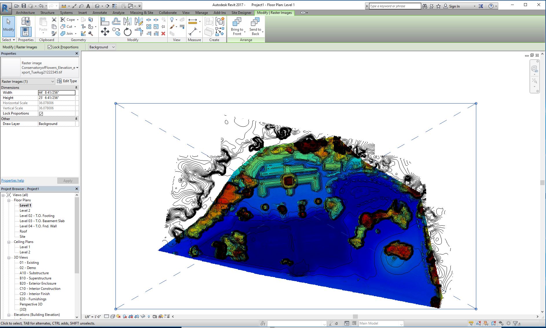Image resolution: width=546 pixels, height=328 pixels.
Task: Select the Move tool in Modify panel
Action: (x=105, y=32)
